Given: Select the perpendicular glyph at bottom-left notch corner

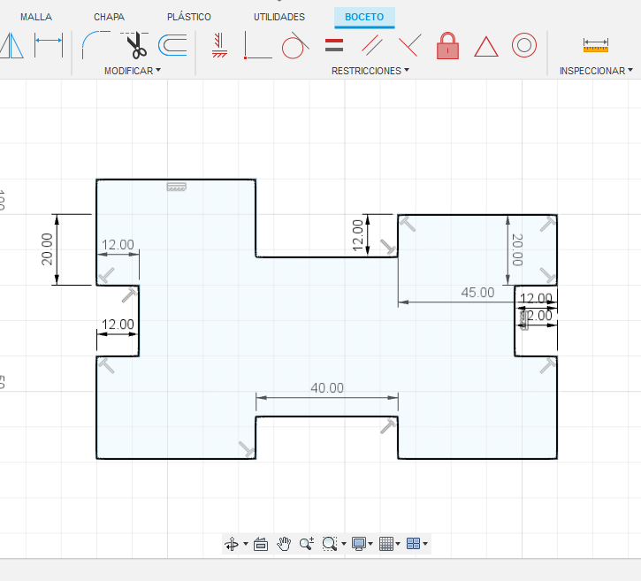Looking at the screenshot, I should pos(247,448).
